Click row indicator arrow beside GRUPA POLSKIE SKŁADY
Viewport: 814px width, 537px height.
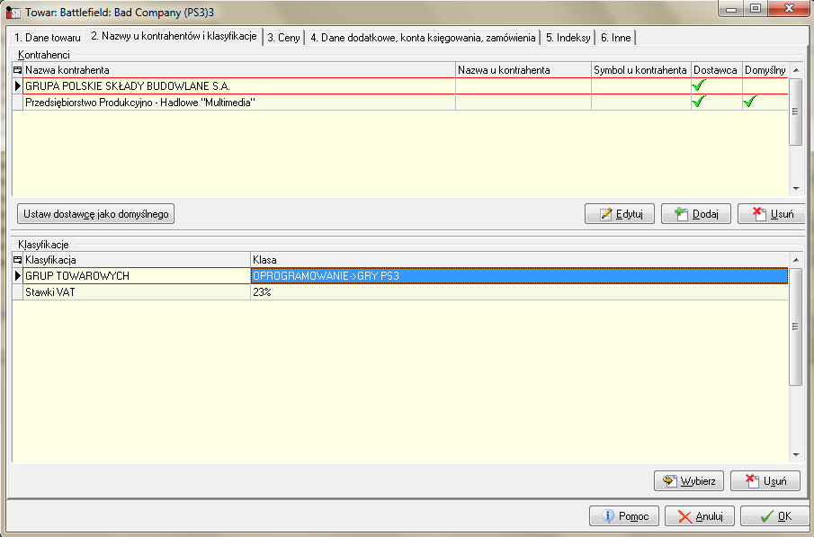click(x=18, y=86)
